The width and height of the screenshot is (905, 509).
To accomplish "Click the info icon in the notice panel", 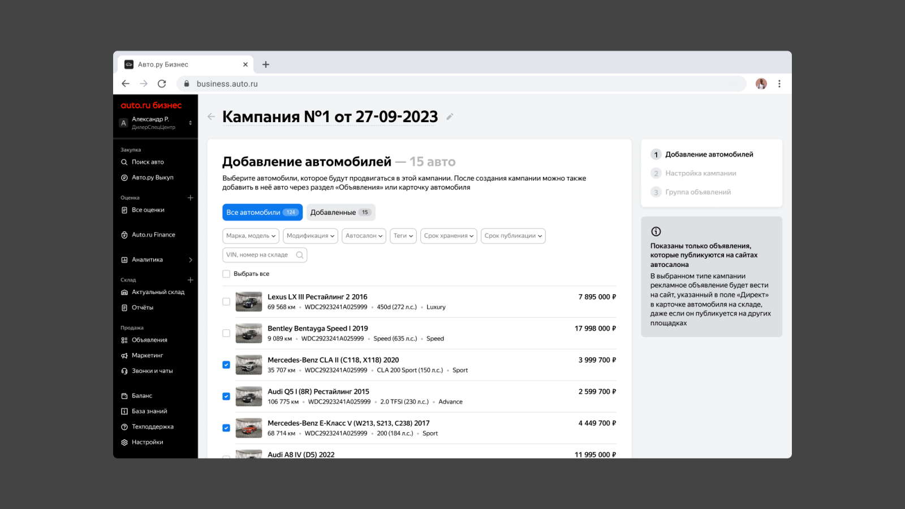I will [x=656, y=231].
